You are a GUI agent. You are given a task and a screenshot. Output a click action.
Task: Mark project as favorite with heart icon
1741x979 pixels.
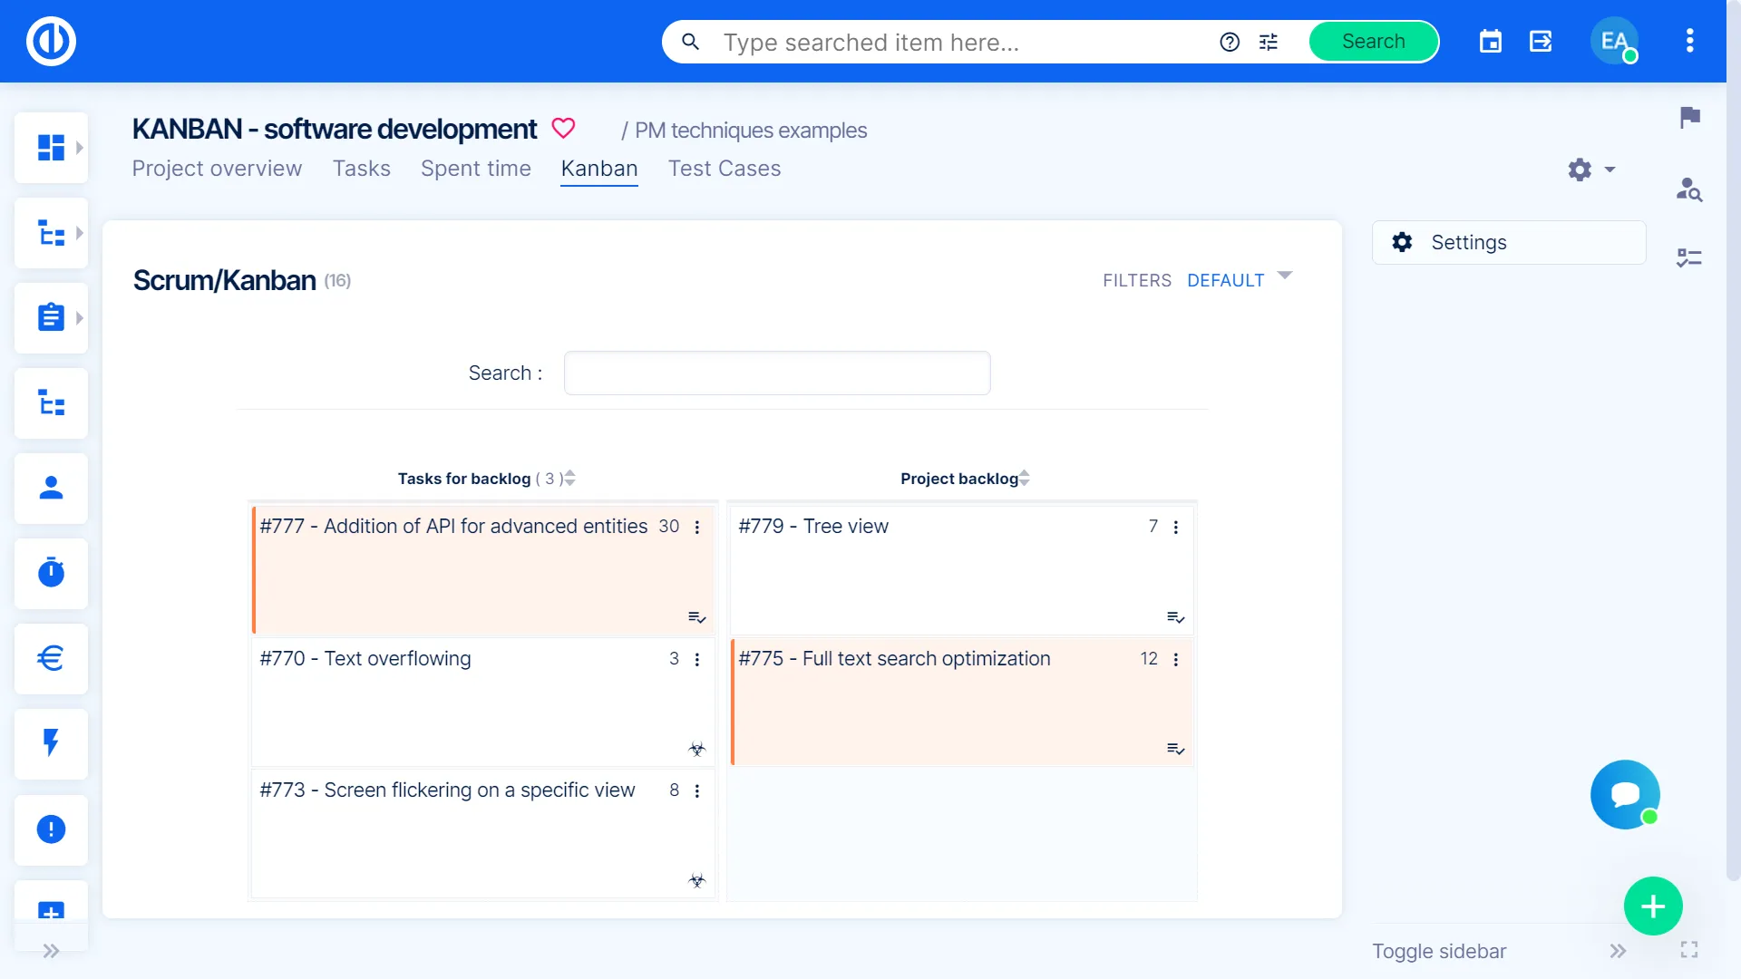pyautogui.click(x=563, y=129)
